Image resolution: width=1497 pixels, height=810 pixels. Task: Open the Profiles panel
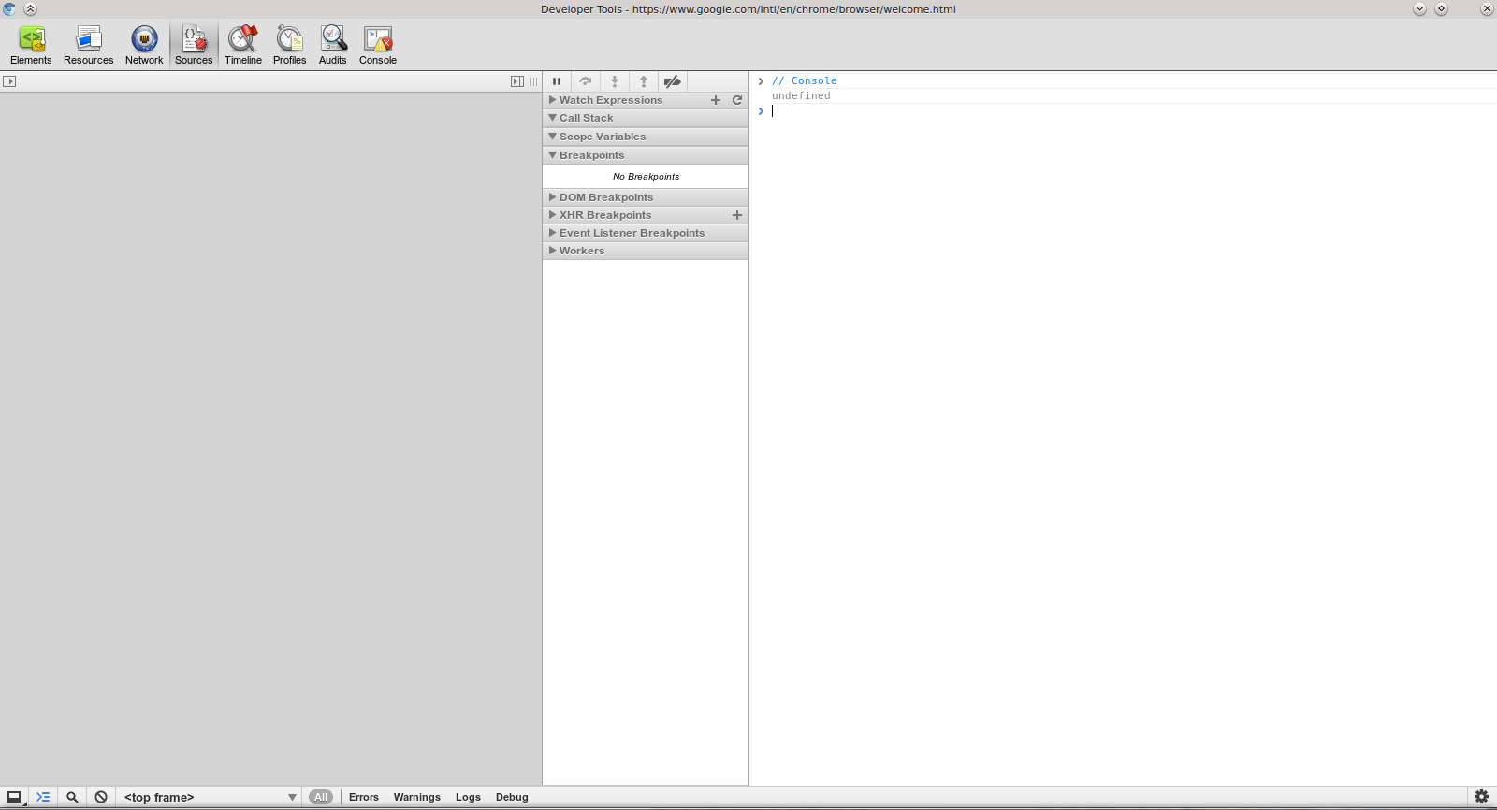[289, 45]
